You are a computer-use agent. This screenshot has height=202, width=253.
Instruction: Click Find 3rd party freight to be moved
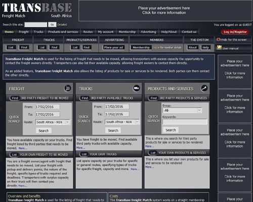pos(15,98)
